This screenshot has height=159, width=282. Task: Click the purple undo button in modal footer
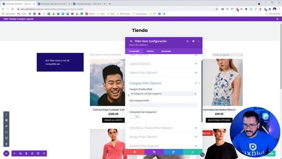[154, 152]
